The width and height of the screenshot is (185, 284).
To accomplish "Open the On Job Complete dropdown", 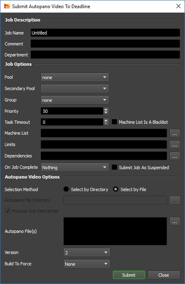I will point(75,167).
